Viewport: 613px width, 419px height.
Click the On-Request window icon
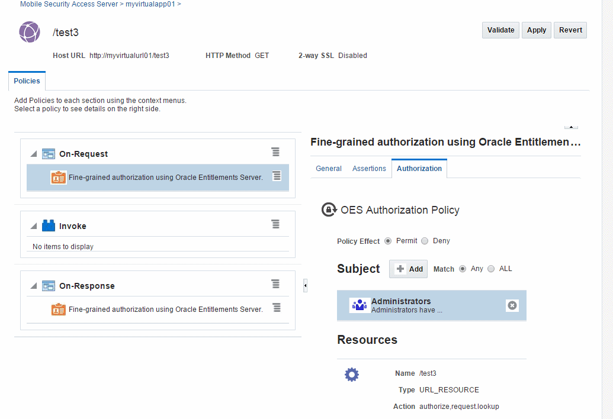(49, 154)
